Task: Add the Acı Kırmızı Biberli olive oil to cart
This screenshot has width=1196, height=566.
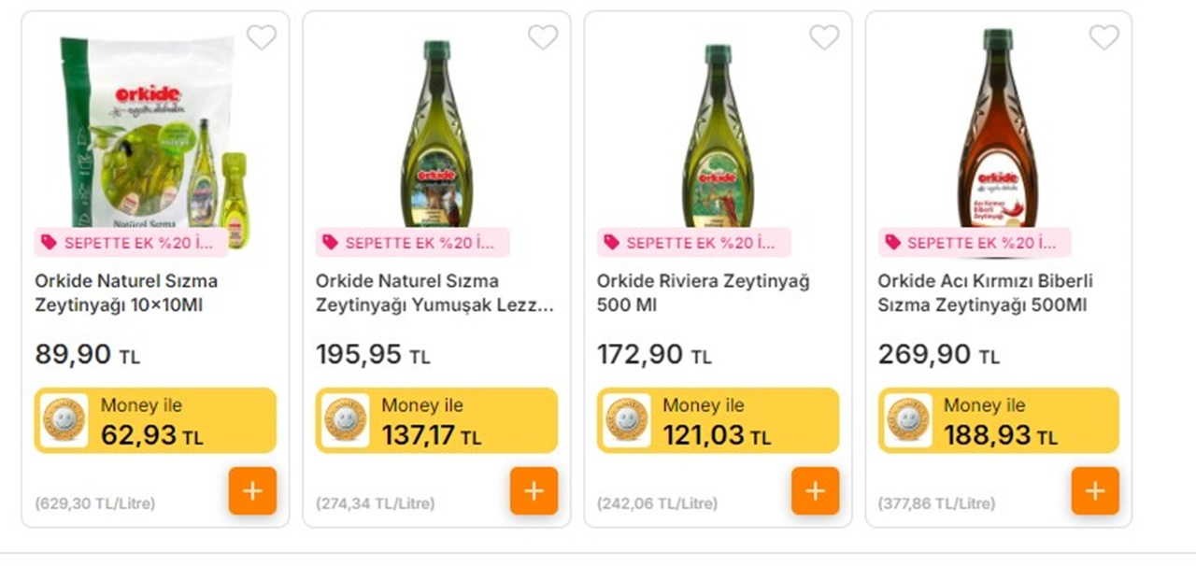Action: coord(1094,490)
